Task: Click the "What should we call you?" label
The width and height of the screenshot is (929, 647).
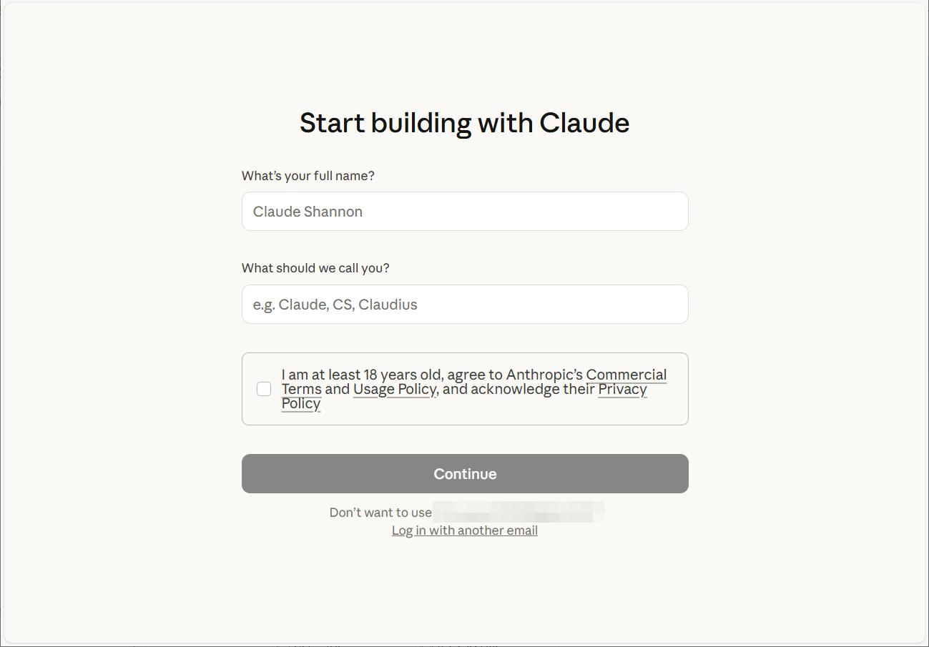Action: pos(315,268)
